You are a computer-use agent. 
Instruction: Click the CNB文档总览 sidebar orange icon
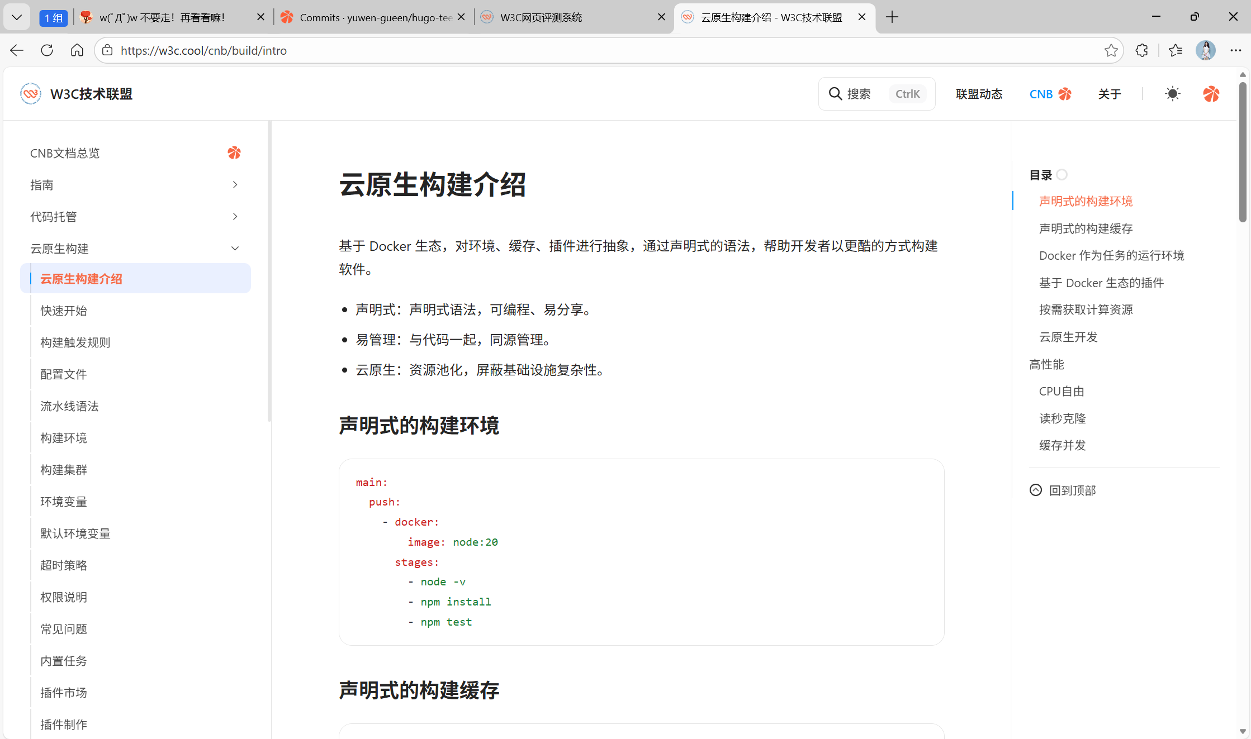pos(234,152)
